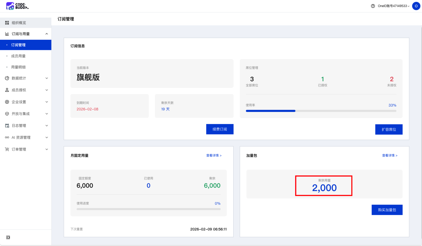Click the 续费订阅 button
Screen dimensions: 422x246
coord(220,129)
